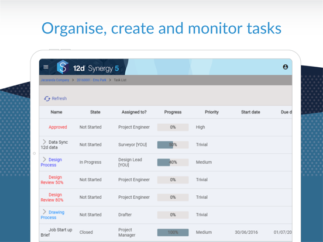Expand the Design Process task
This screenshot has height=242, width=323.
[x=44, y=159]
